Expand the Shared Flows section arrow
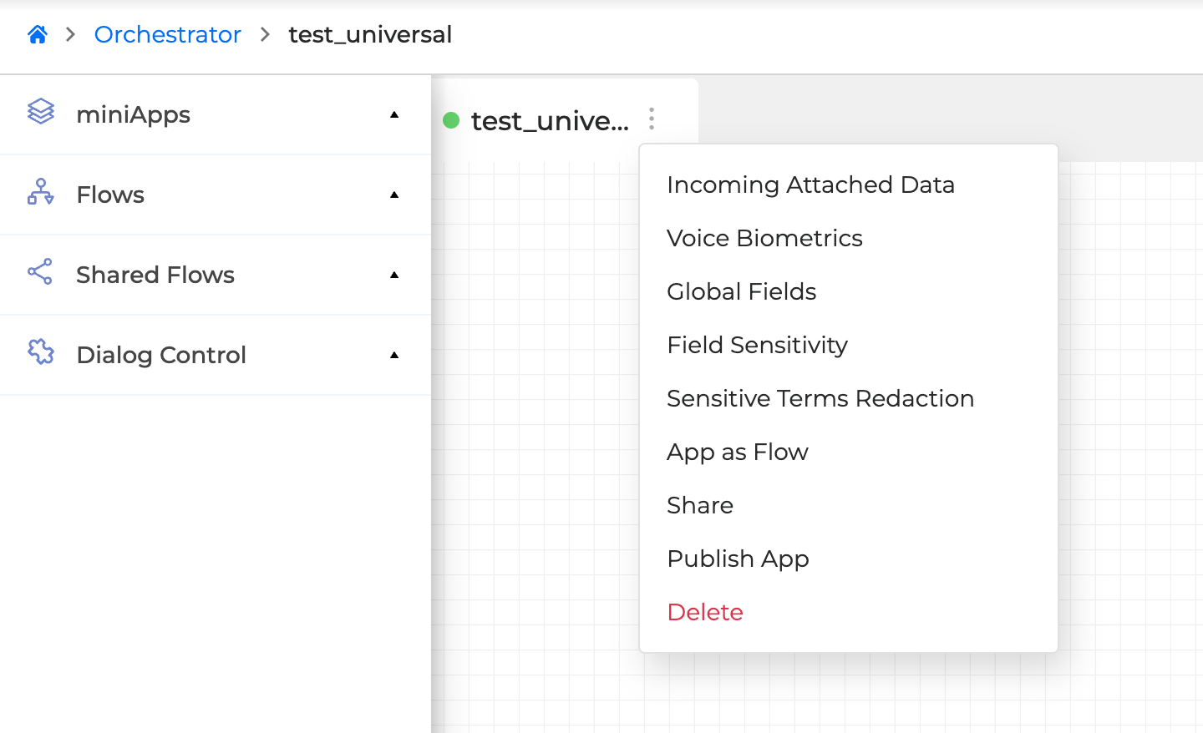 (x=394, y=275)
